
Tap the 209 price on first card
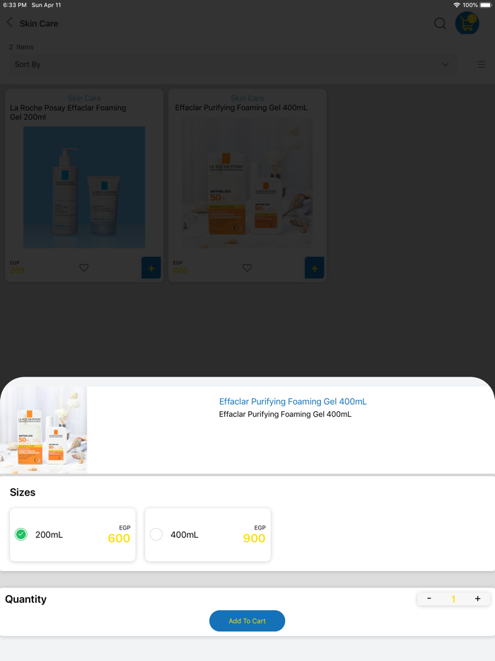pyautogui.click(x=17, y=270)
